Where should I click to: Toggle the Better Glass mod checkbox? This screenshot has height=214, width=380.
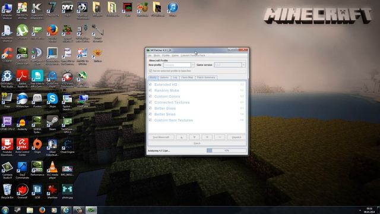coord(150,108)
